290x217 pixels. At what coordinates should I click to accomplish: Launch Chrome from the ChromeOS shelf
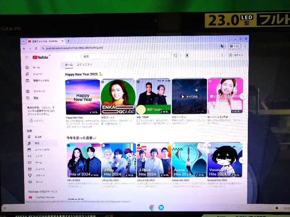pos(152,207)
